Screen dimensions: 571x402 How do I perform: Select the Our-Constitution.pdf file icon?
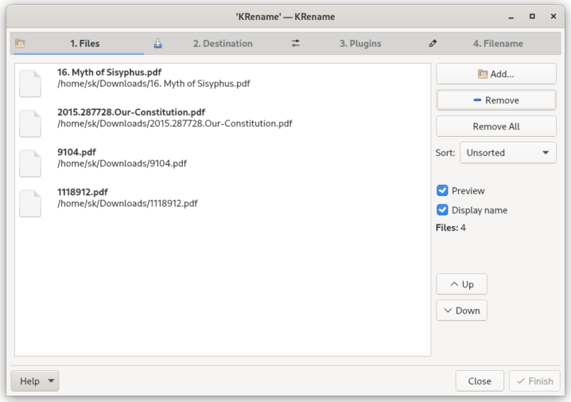pos(30,123)
